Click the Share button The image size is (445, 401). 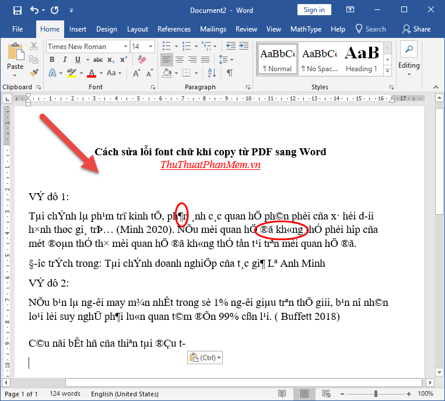pos(416,29)
